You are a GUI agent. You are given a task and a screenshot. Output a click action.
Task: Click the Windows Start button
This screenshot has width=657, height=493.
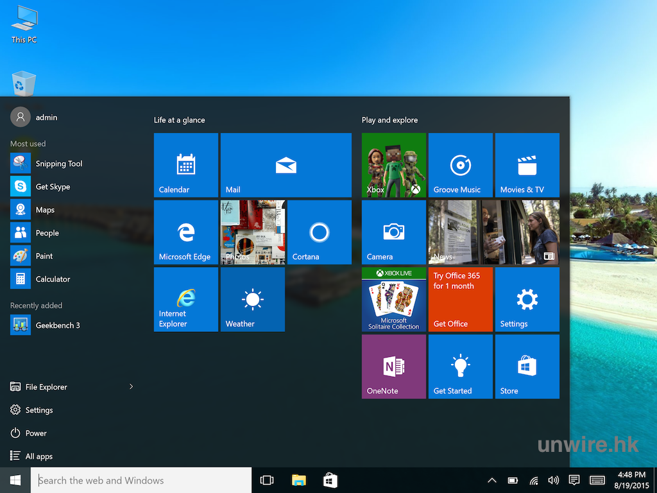click(15, 480)
